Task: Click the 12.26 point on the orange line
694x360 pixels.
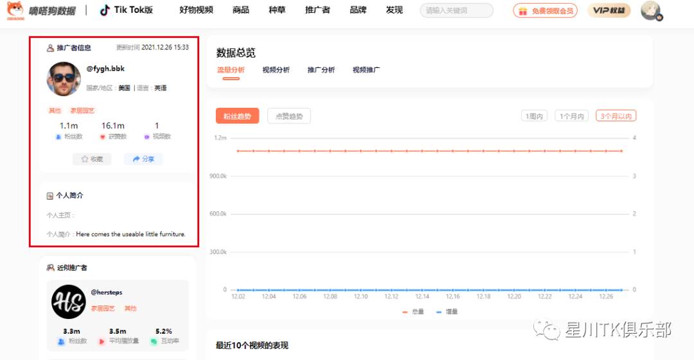Action: (606, 151)
